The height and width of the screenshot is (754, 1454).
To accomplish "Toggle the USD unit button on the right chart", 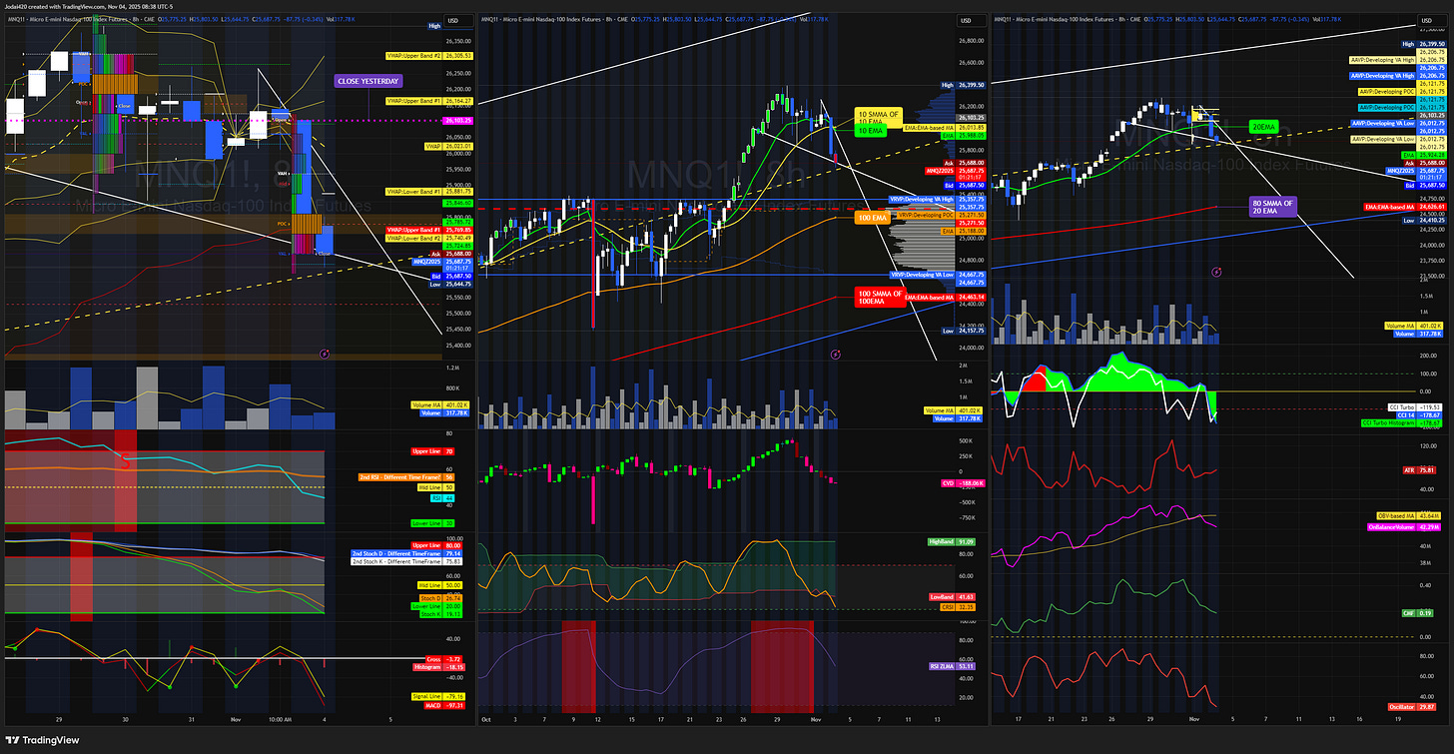I will point(1425,19).
